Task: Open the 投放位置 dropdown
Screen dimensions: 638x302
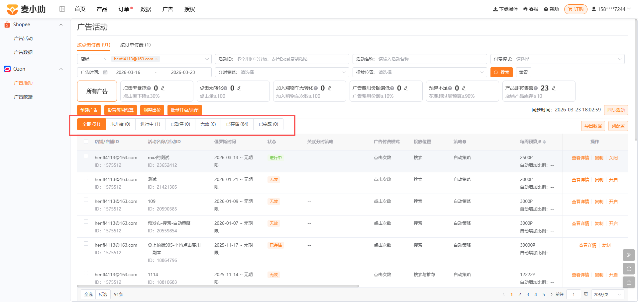Action: 420,72
